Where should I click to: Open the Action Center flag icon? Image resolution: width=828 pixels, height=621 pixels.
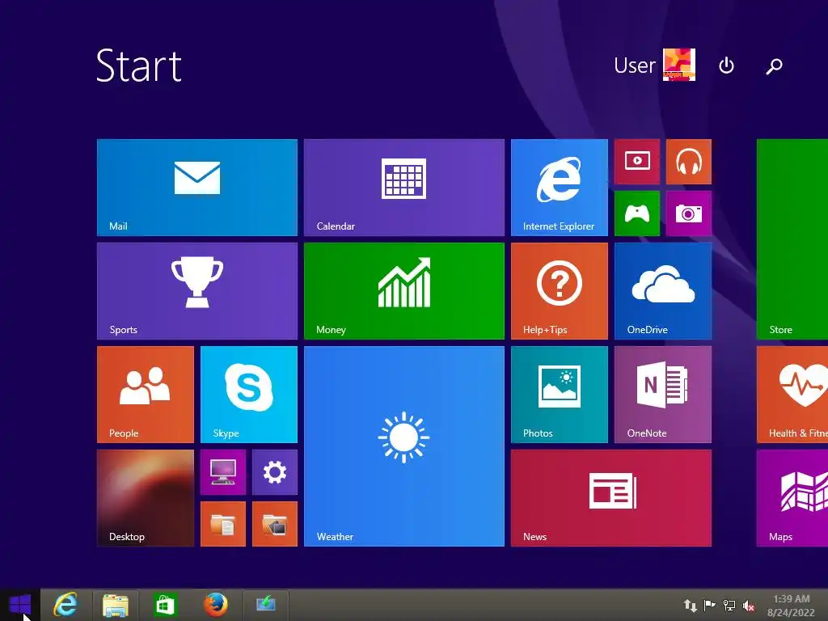(710, 605)
